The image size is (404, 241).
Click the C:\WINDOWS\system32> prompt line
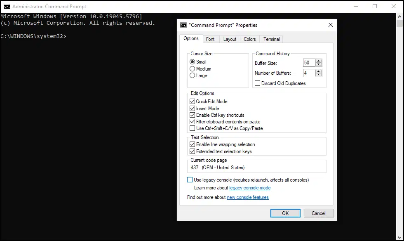click(x=33, y=36)
